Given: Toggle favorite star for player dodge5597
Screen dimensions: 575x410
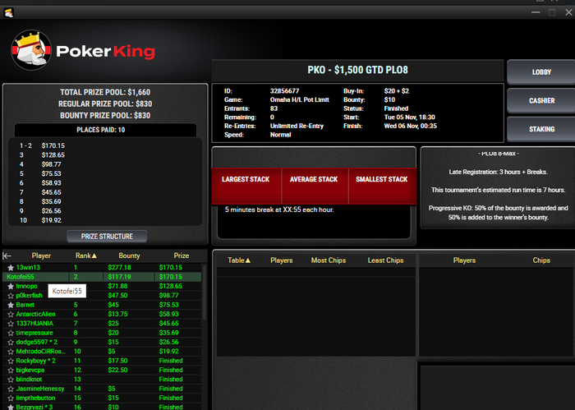Looking at the screenshot, I should [11, 343].
